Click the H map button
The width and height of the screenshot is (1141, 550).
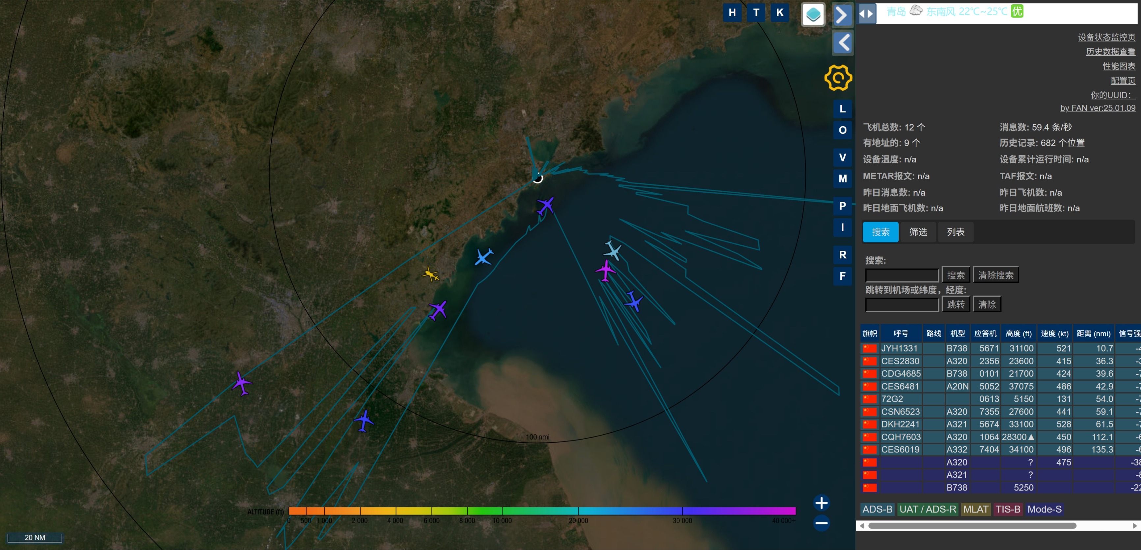732,12
